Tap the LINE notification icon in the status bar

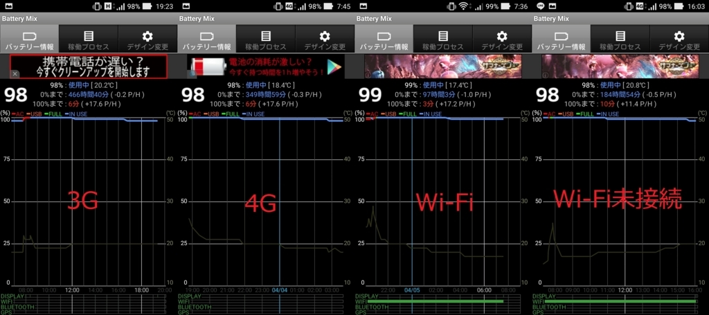pos(539,6)
